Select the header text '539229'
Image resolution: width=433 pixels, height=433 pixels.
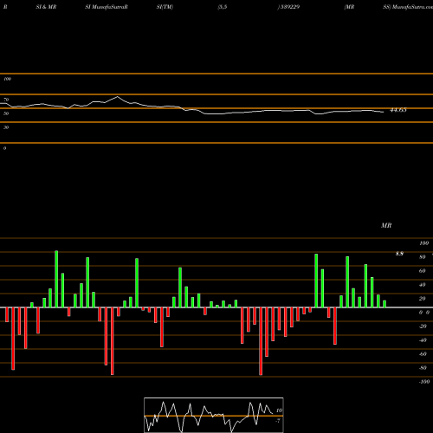[x=290, y=7]
